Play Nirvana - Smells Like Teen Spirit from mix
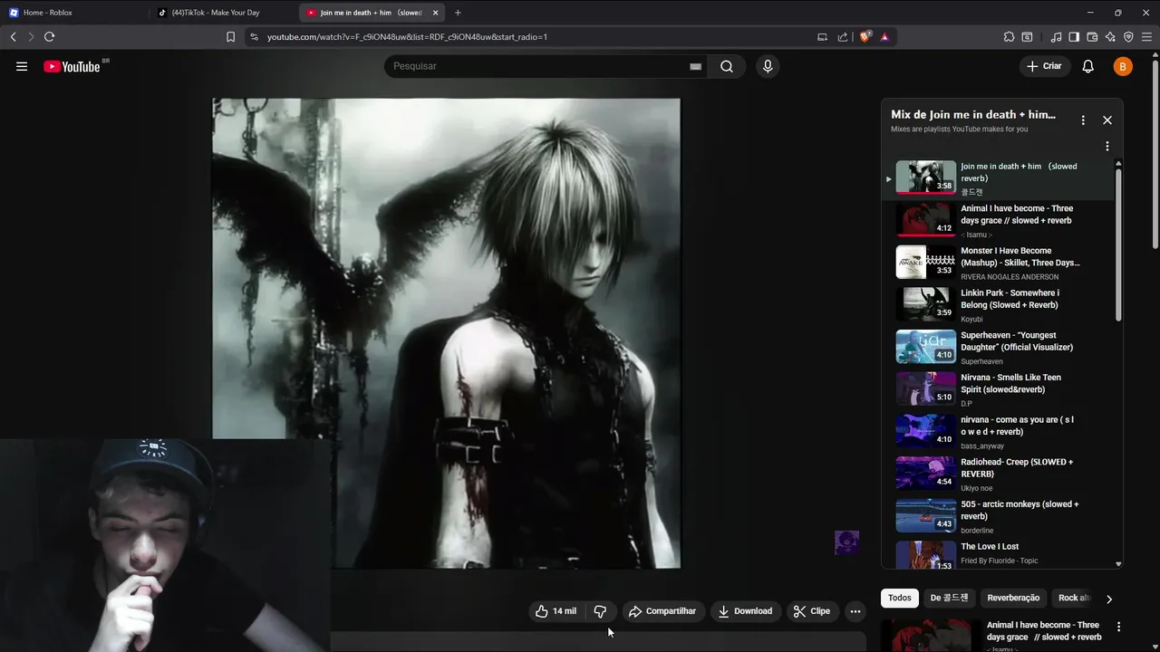1160x652 pixels. coord(997,389)
